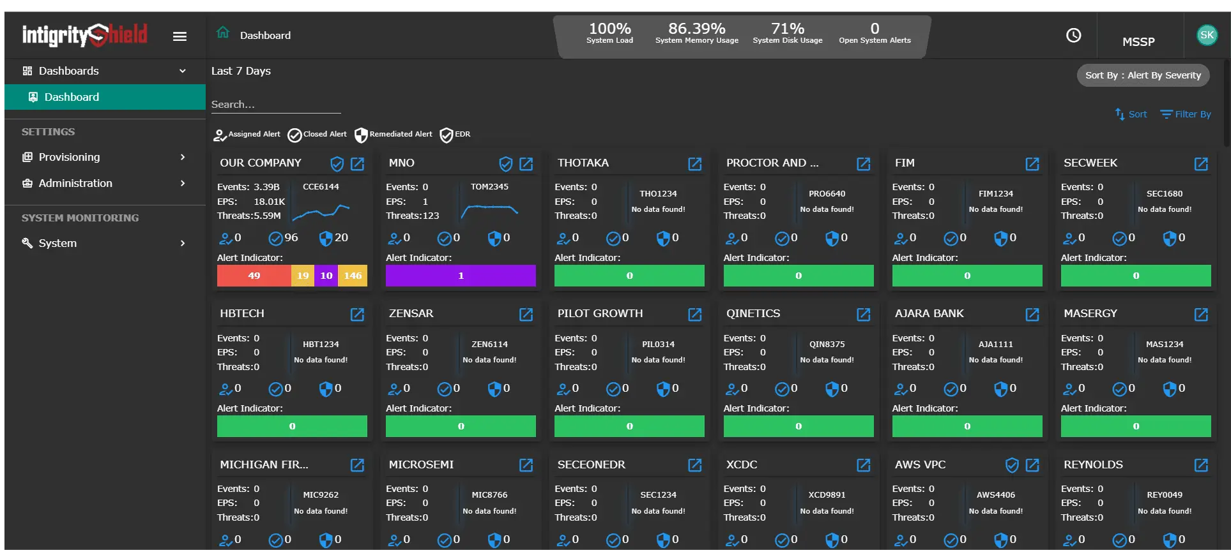The height and width of the screenshot is (550, 1231).
Task: Click the ZEN6114 identifier text
Action: pyautogui.click(x=489, y=344)
